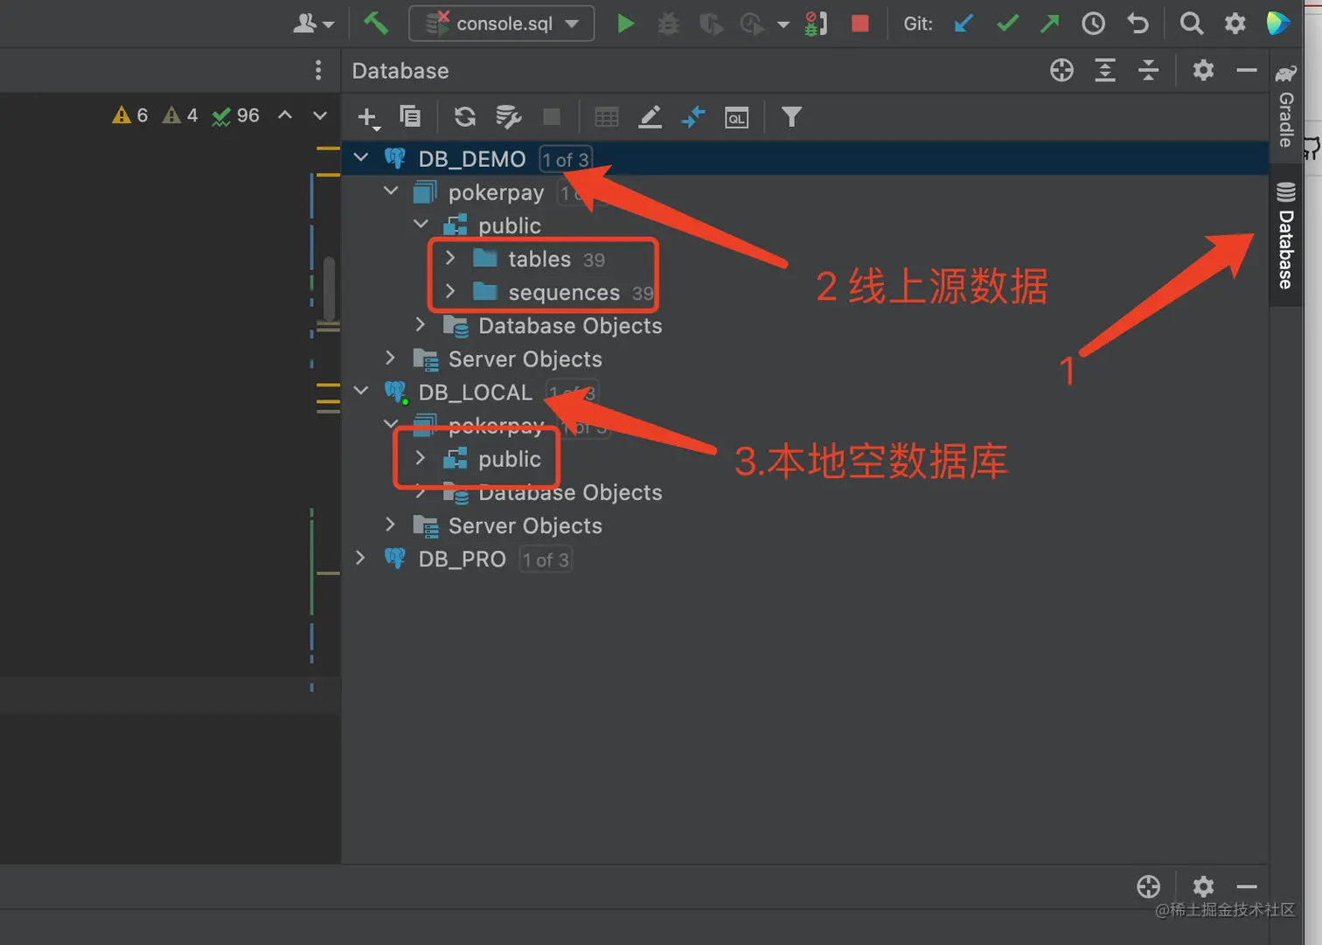The width and height of the screenshot is (1322, 945).
Task: Open Search Everywhere magnifier
Action: click(x=1191, y=24)
